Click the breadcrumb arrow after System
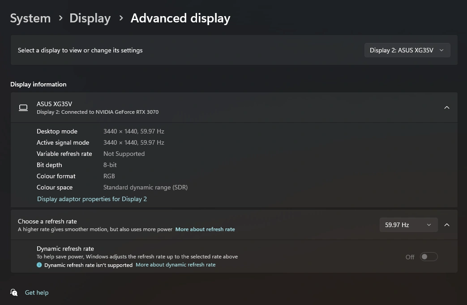Viewport: 467px width, 305px height. tap(60, 18)
